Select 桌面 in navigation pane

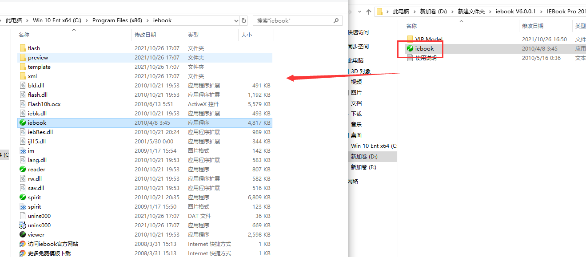coord(356,135)
